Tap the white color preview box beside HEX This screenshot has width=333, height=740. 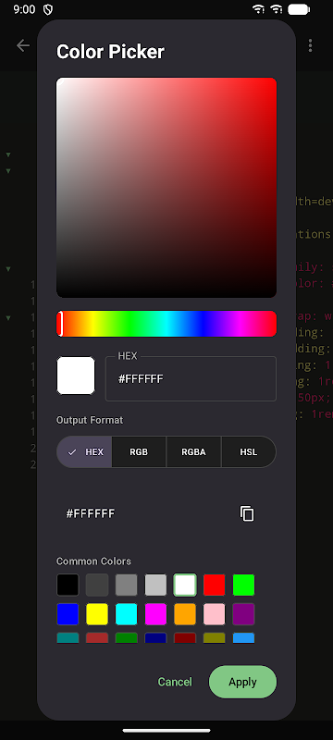pyautogui.click(x=76, y=376)
